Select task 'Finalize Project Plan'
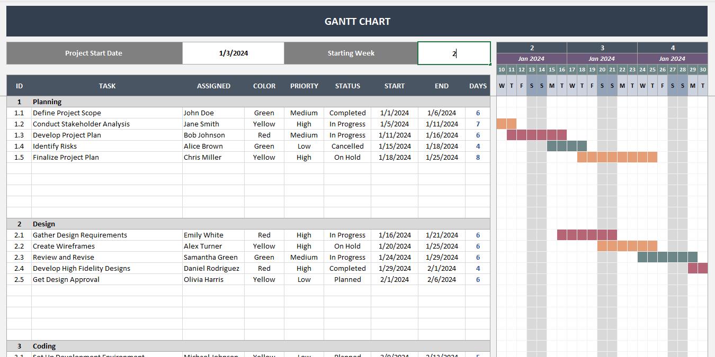This screenshot has height=357, width=715. (107, 157)
